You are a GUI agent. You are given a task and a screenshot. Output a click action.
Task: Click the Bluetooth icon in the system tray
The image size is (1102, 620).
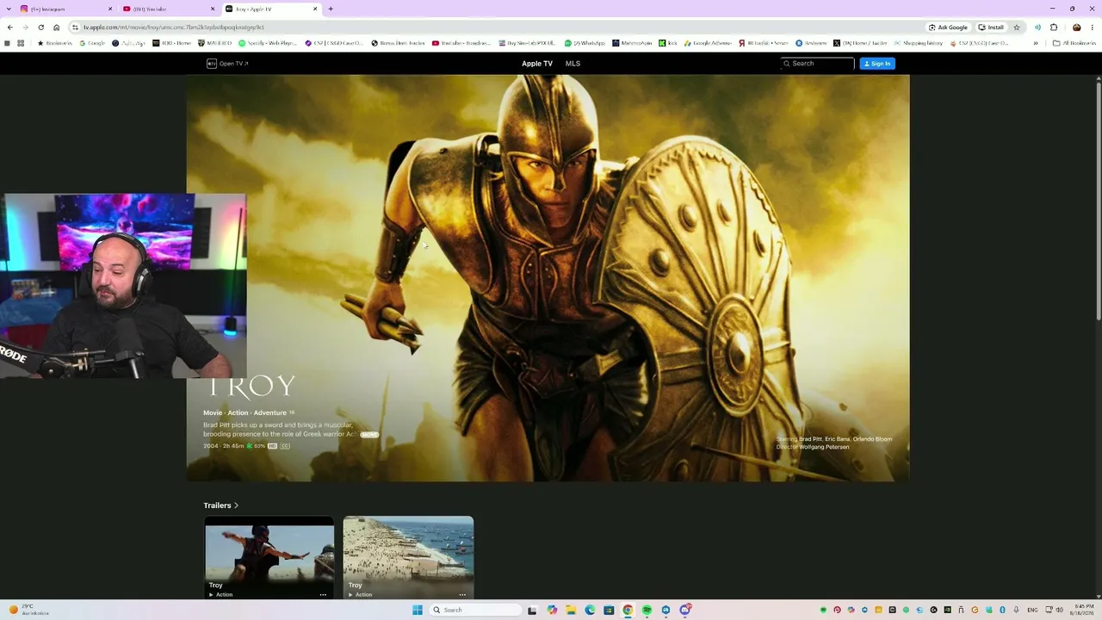[1002, 610]
